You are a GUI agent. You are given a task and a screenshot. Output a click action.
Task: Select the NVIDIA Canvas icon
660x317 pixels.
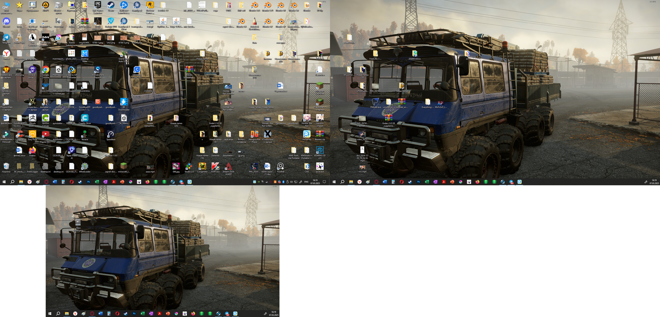[45, 121]
